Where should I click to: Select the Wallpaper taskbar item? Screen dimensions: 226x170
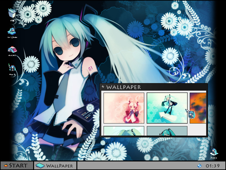tap(55, 166)
